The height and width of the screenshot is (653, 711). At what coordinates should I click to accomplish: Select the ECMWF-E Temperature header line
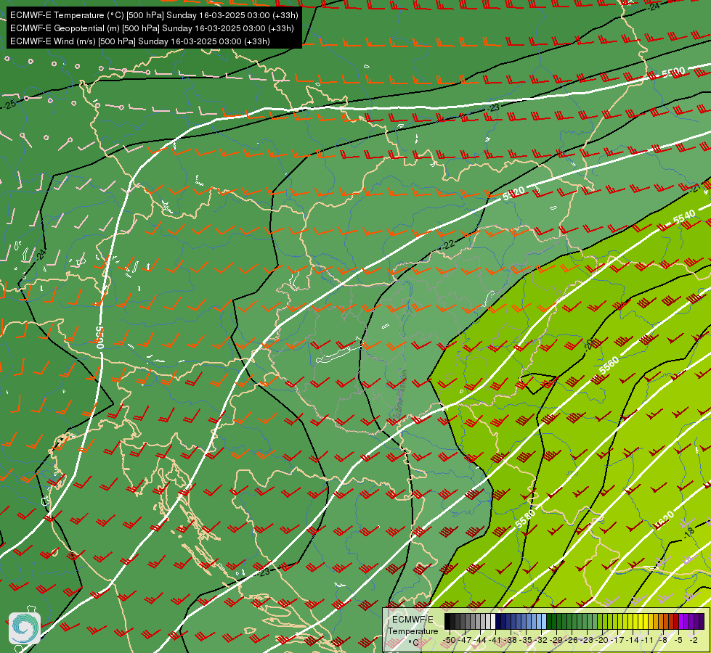[x=154, y=15]
